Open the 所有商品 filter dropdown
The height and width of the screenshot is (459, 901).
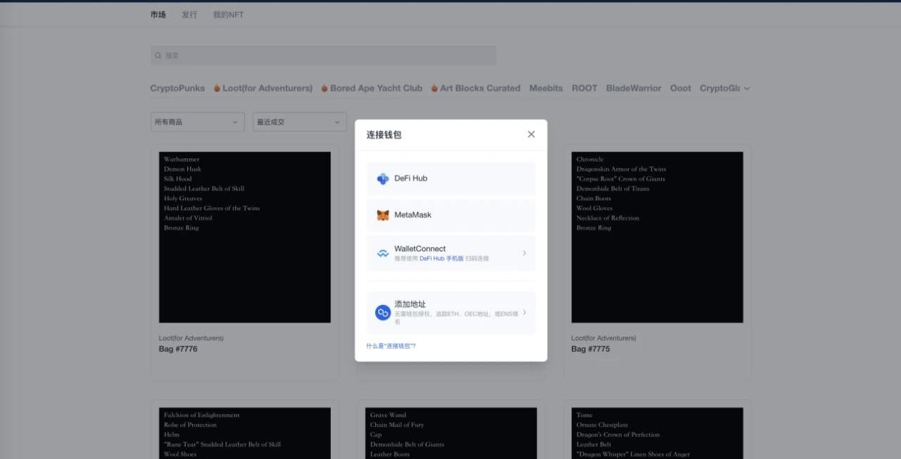pyautogui.click(x=197, y=122)
